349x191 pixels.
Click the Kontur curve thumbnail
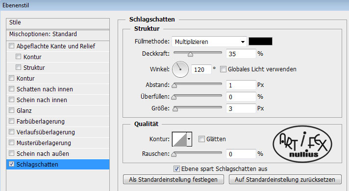pos(179,139)
